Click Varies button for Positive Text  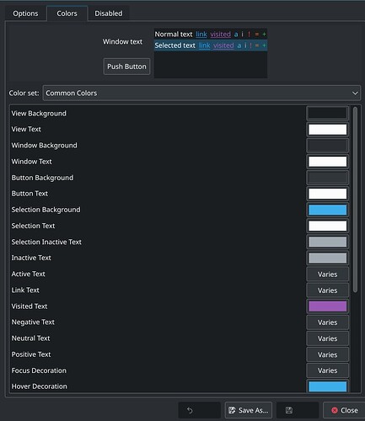(328, 354)
